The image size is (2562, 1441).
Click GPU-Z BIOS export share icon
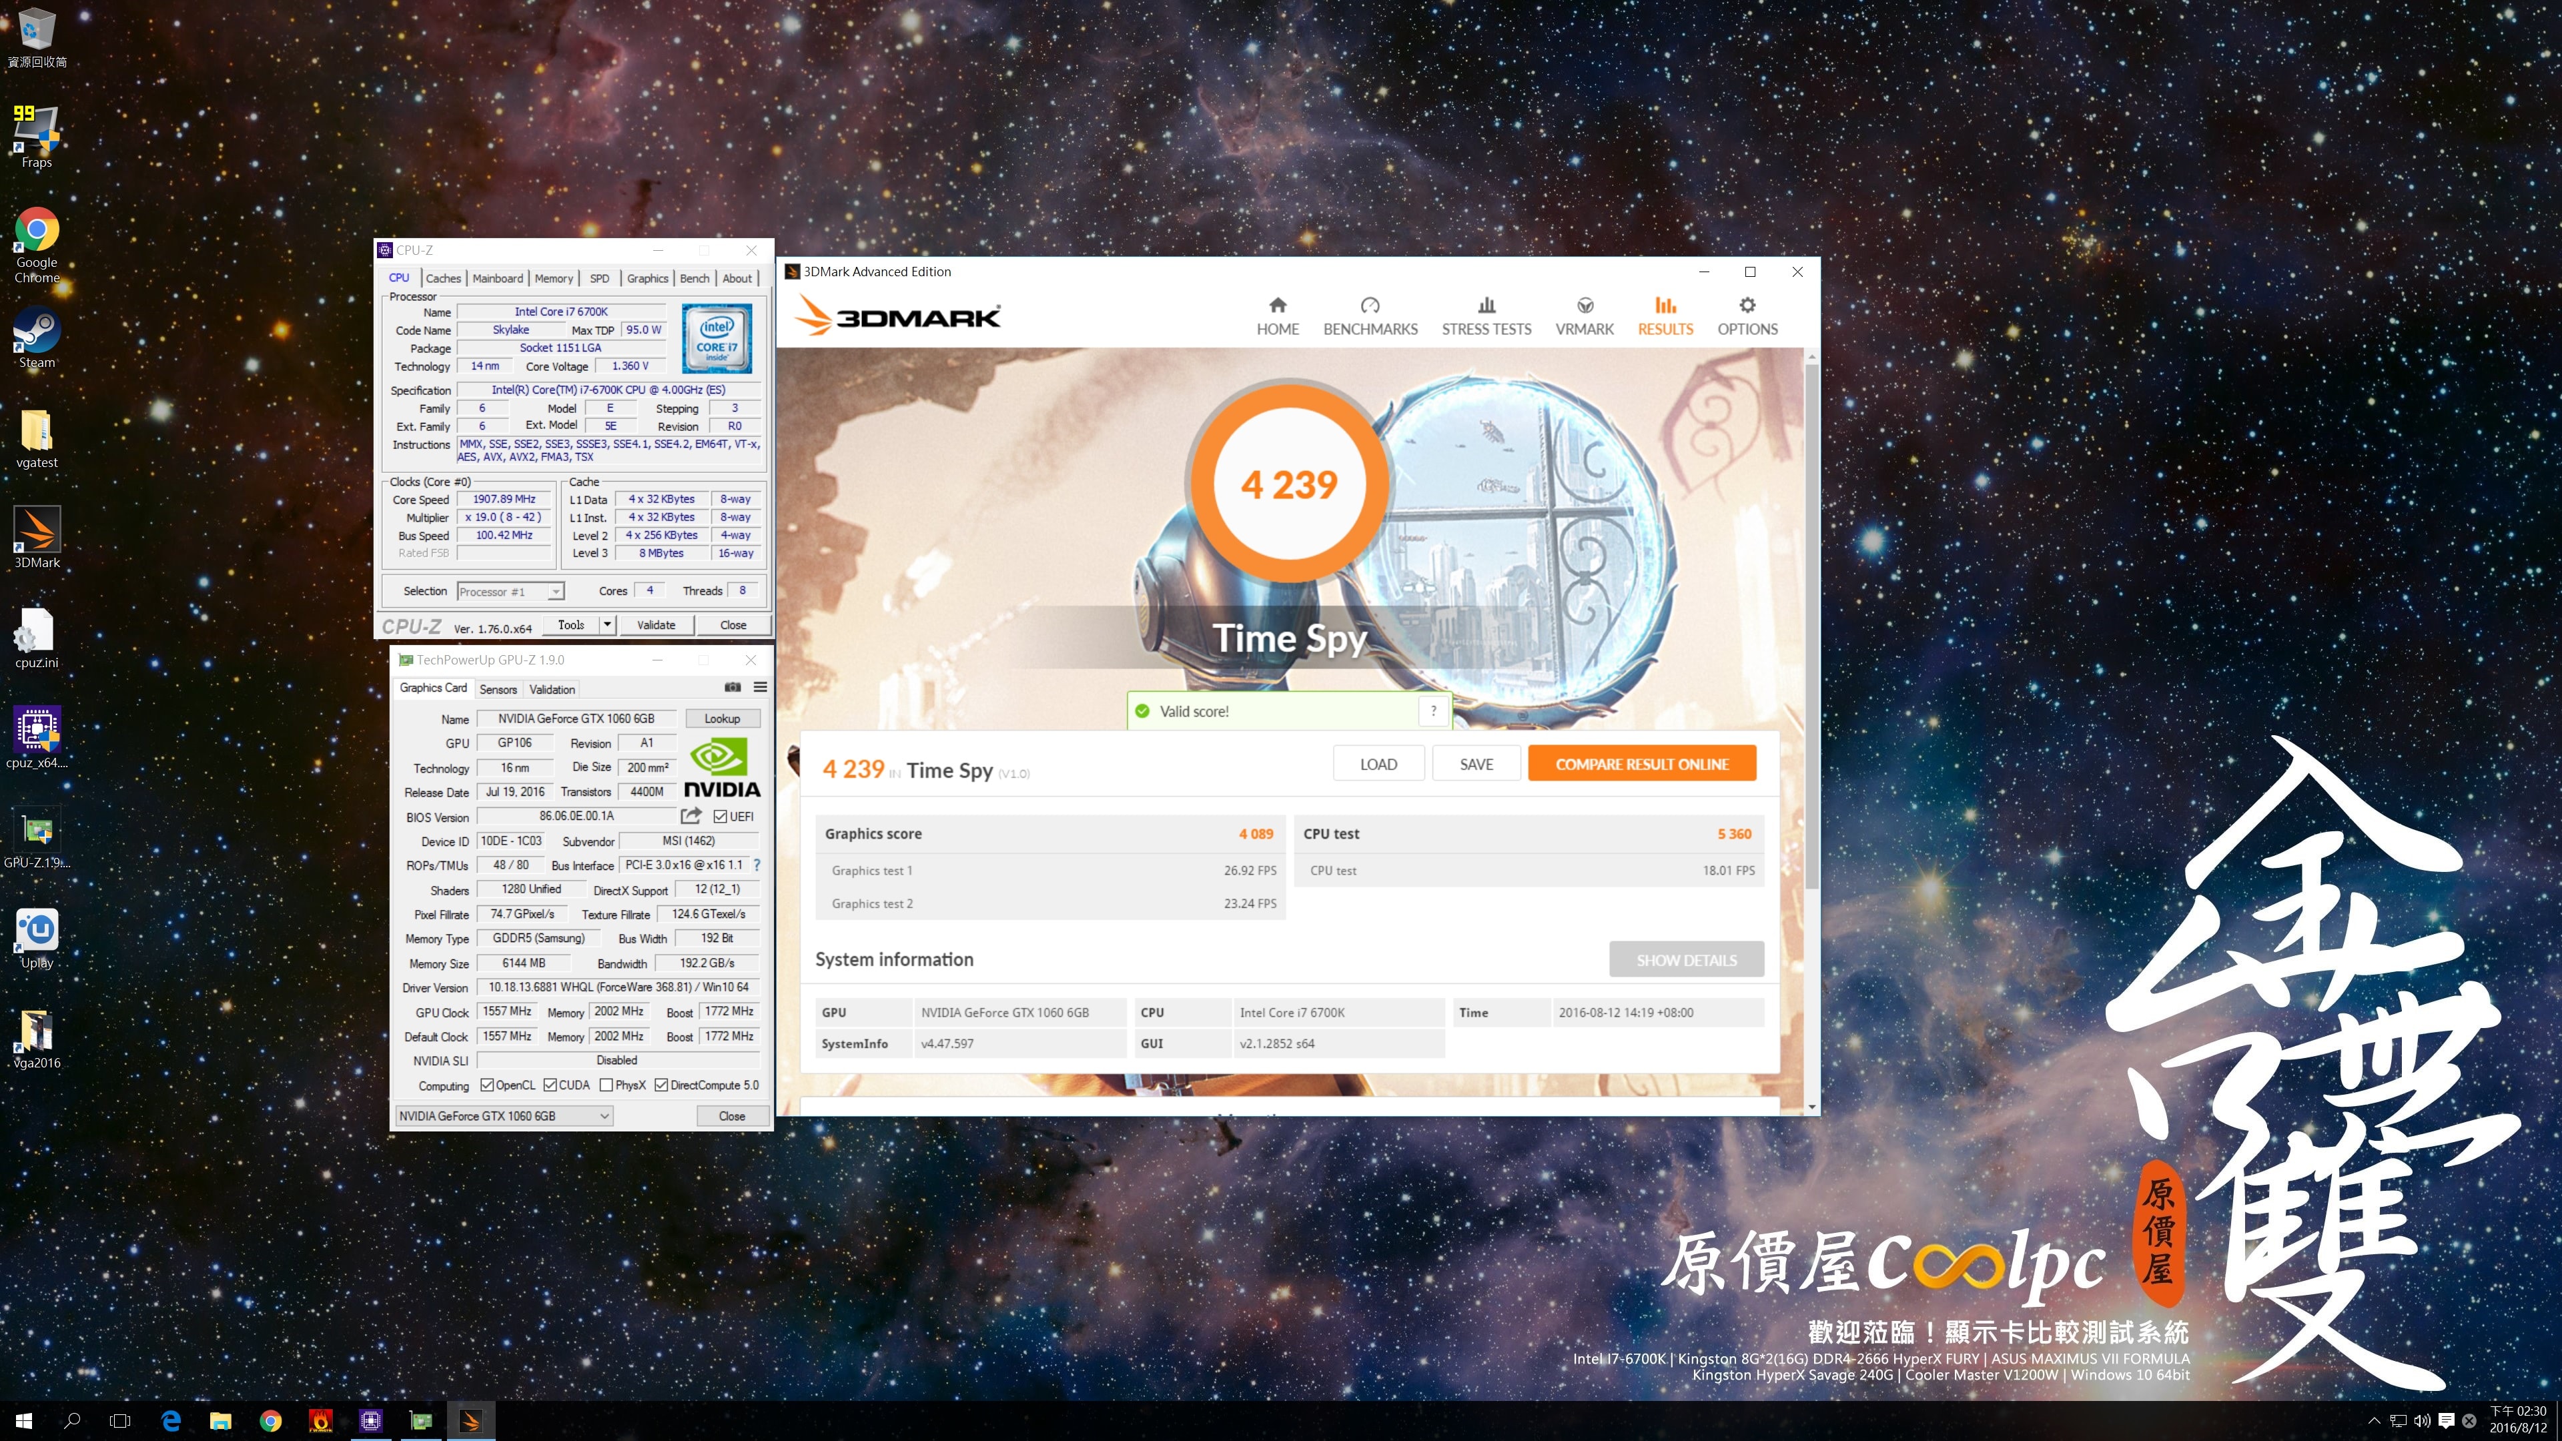[x=691, y=815]
